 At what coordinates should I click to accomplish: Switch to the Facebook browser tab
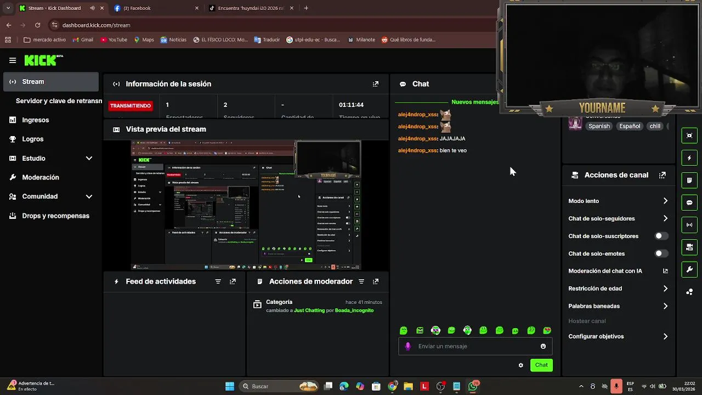pyautogui.click(x=156, y=8)
